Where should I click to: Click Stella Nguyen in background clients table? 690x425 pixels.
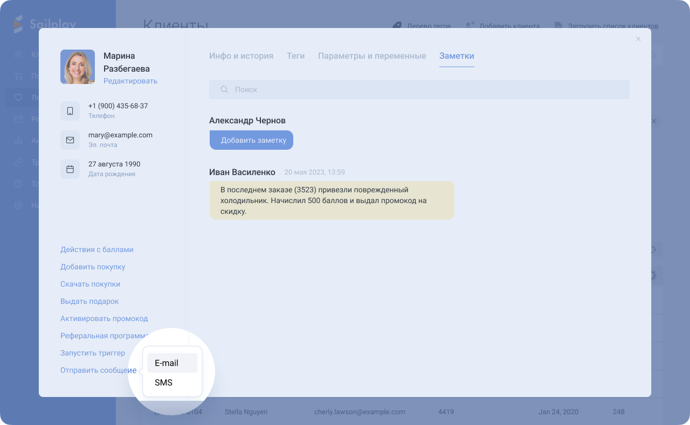pyautogui.click(x=246, y=412)
